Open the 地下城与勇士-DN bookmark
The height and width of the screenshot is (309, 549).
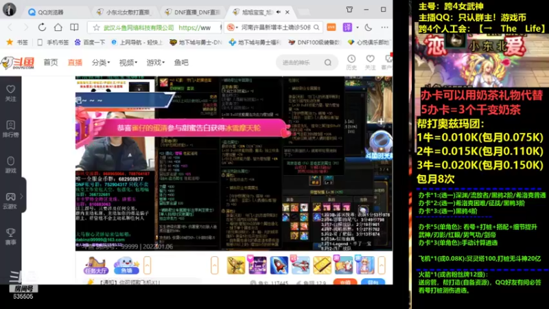point(196,43)
